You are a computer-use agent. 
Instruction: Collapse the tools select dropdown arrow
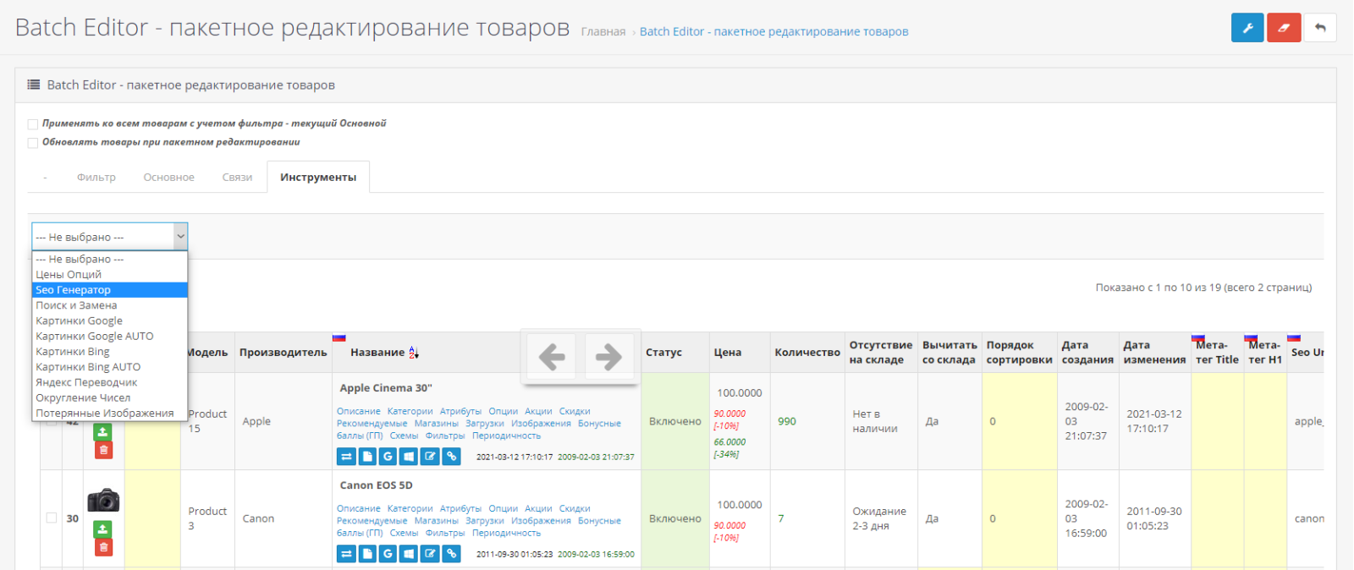tap(180, 237)
